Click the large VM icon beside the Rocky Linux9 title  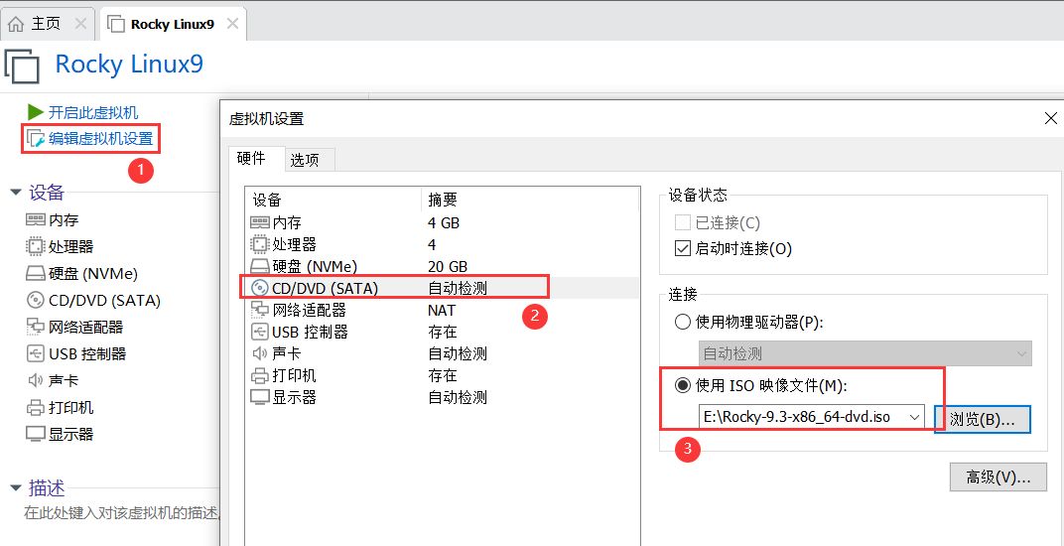click(23, 66)
